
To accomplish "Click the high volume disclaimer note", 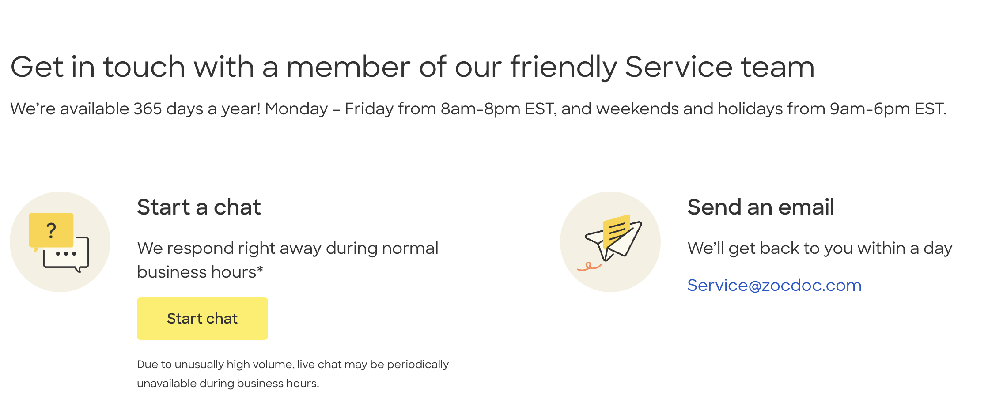I will pos(292,373).
